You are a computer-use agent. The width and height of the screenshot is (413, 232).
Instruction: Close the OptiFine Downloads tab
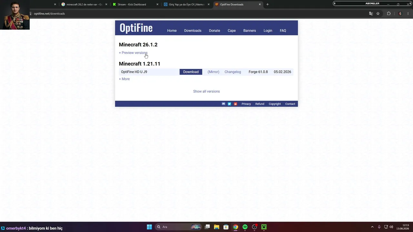click(x=260, y=5)
